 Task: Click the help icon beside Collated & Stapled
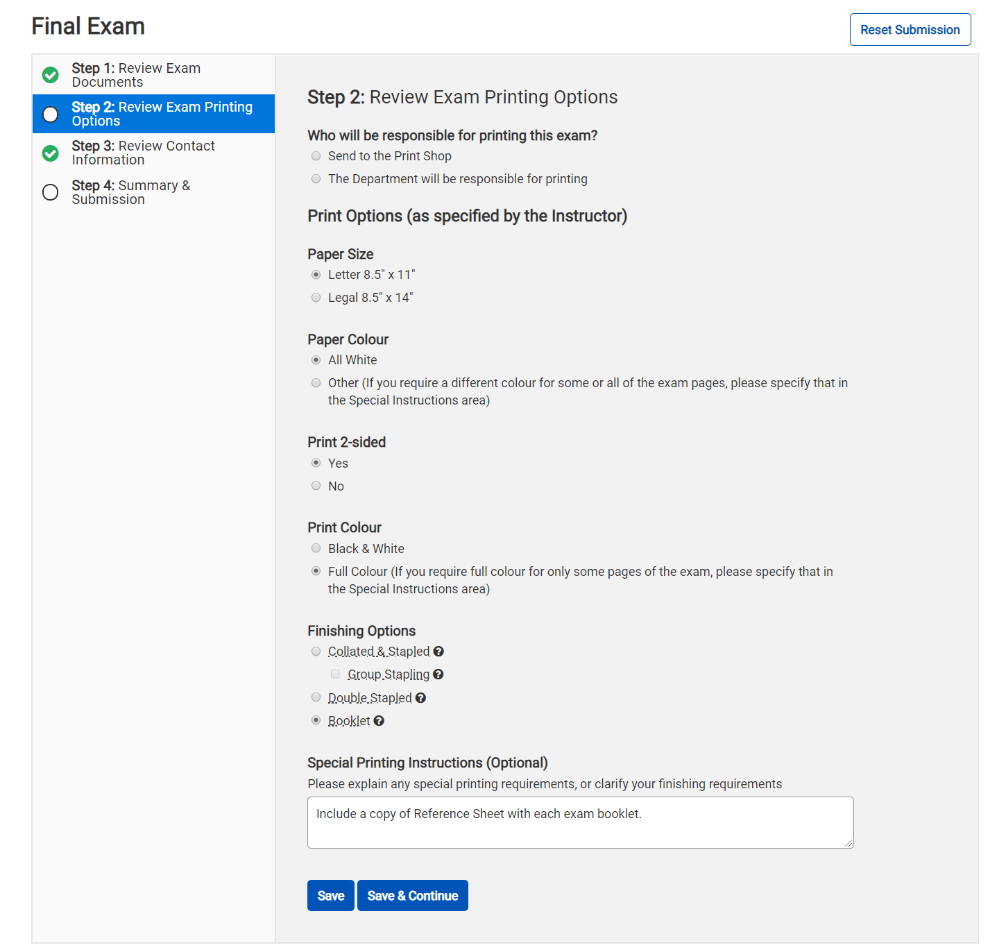click(x=438, y=652)
